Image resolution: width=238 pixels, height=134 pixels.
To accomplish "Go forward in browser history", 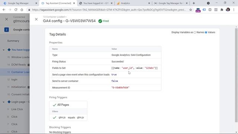I will (x=10, y=10).
